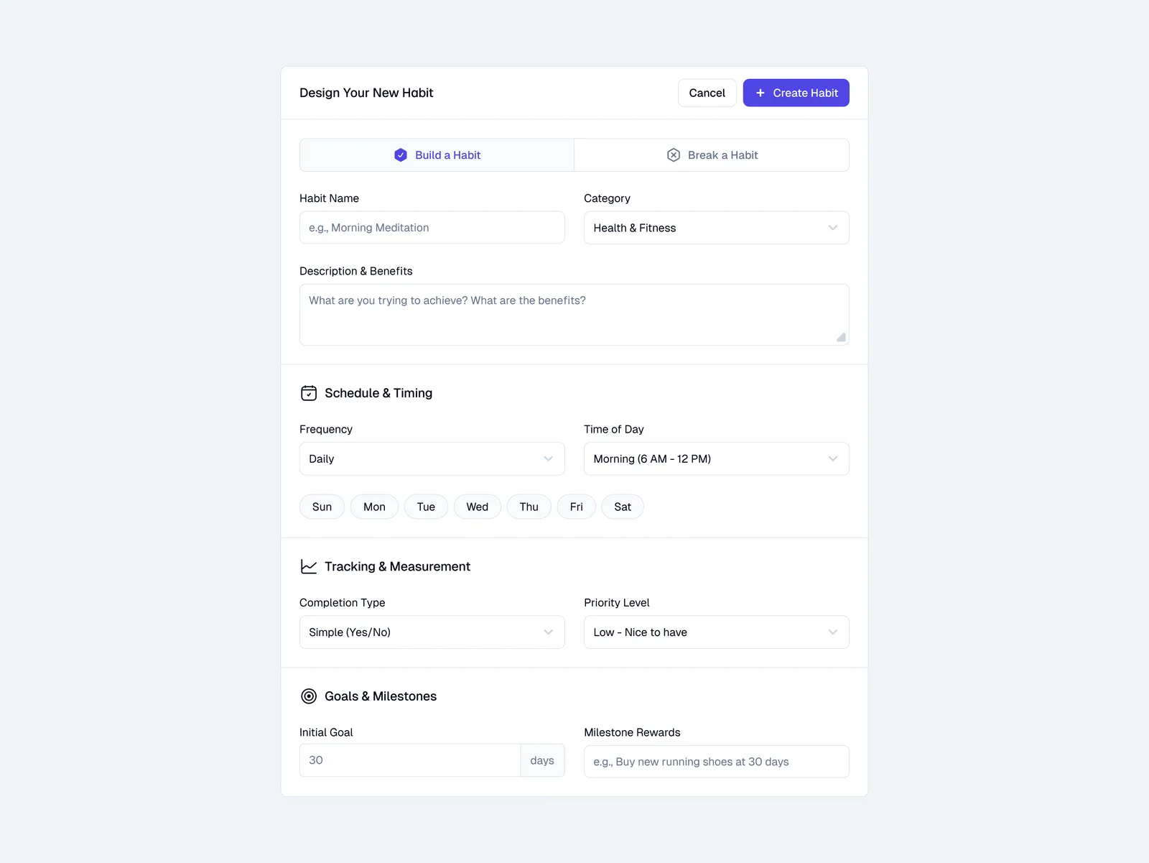Image resolution: width=1149 pixels, height=863 pixels.
Task: Toggle the Sun day chip
Action: click(322, 507)
